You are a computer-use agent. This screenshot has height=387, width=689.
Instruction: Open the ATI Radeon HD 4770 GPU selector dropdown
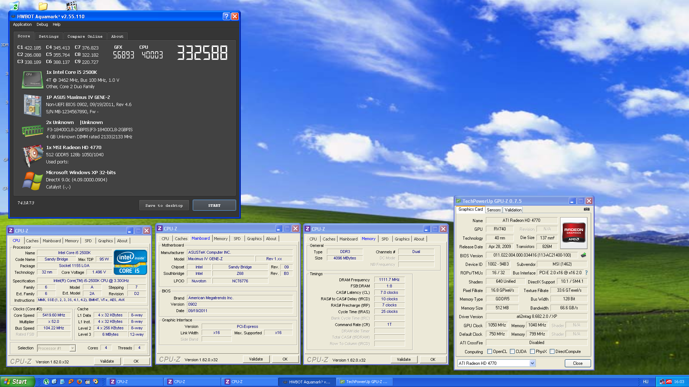532,363
